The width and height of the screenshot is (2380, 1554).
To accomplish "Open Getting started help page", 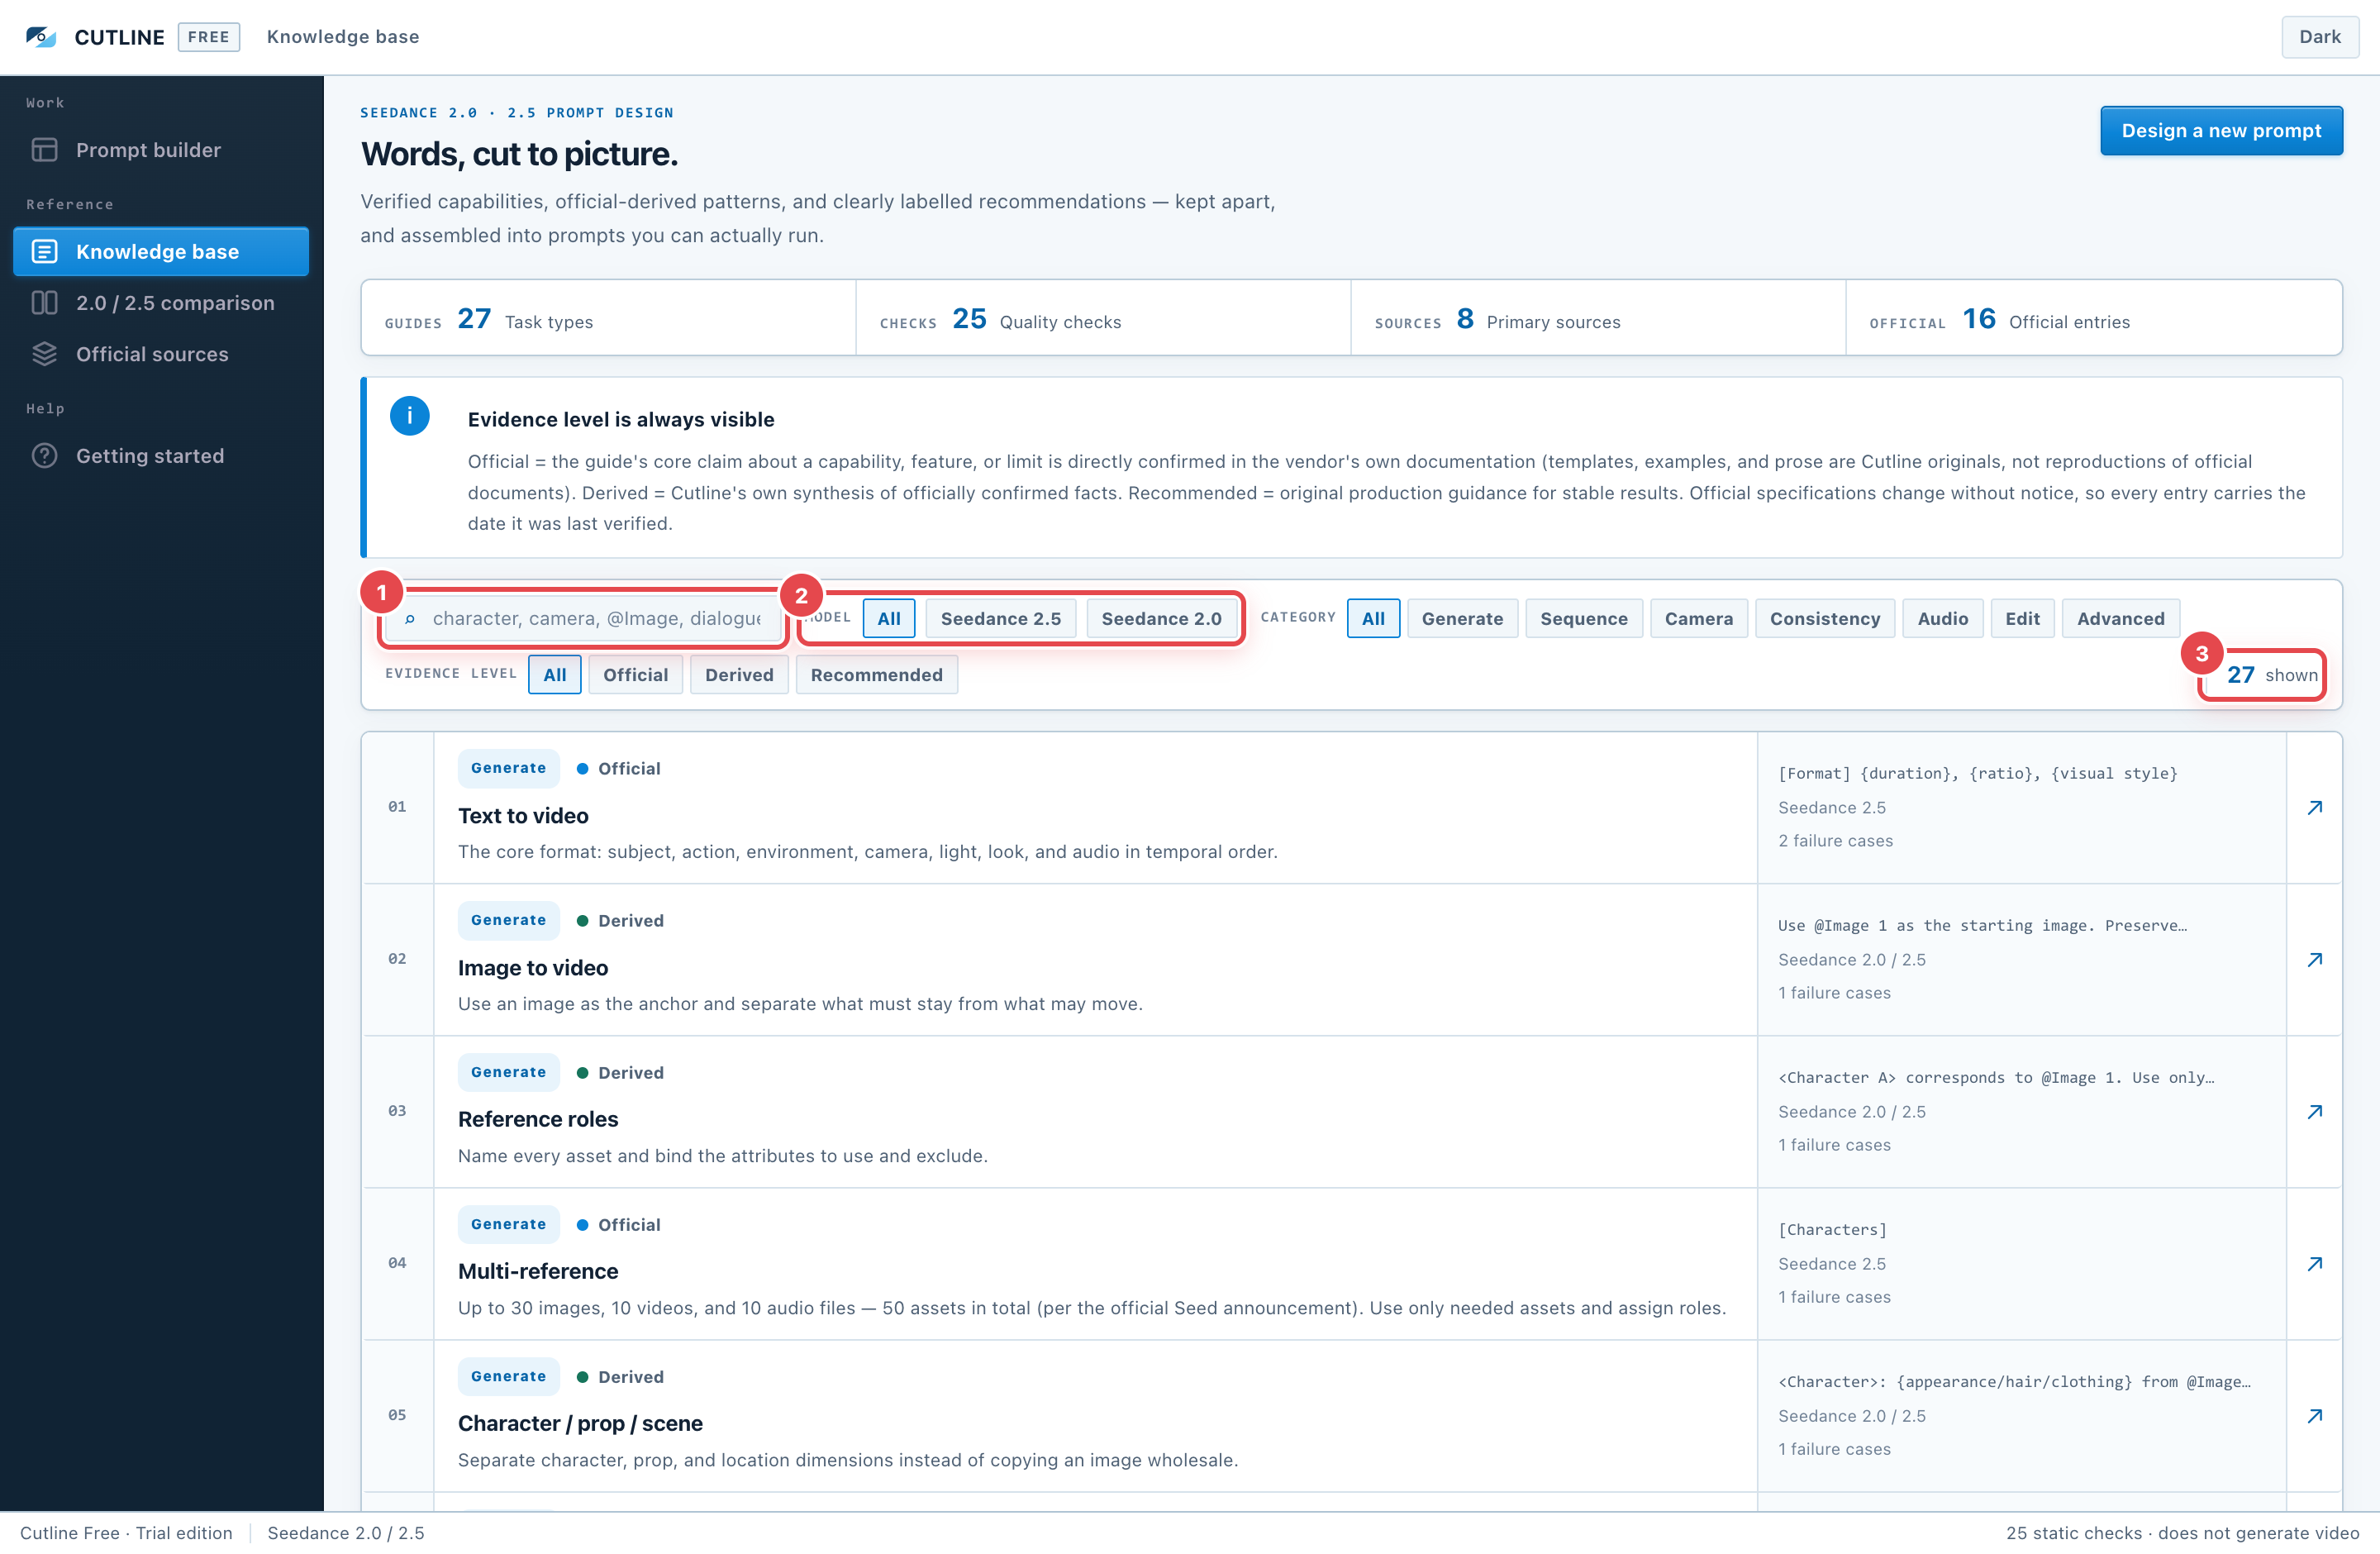I will [x=161, y=456].
